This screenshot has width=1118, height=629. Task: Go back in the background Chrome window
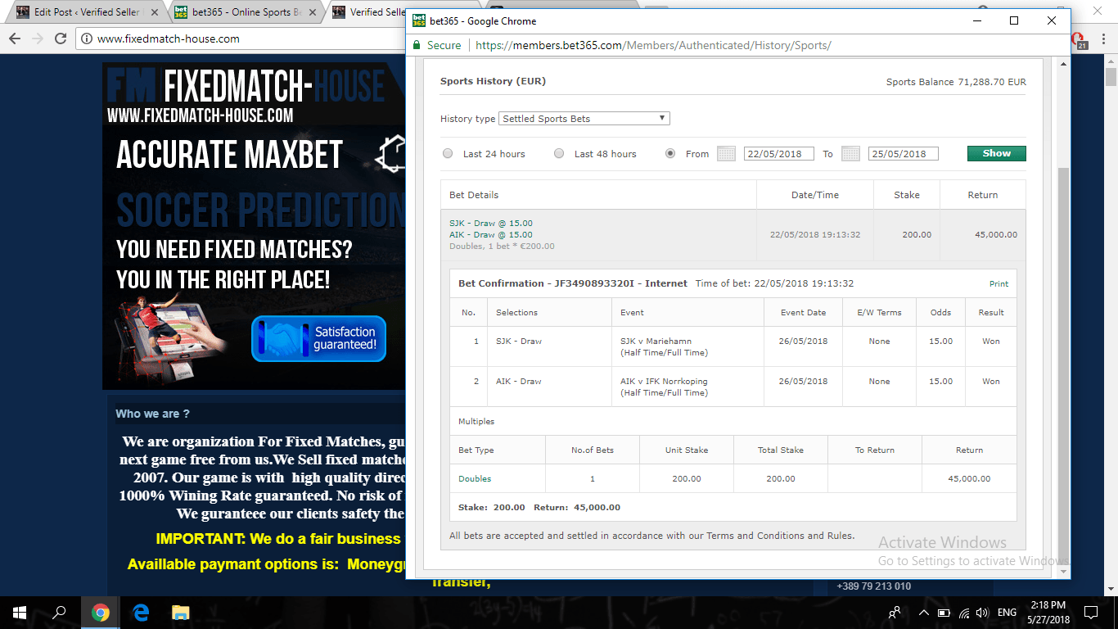point(14,38)
